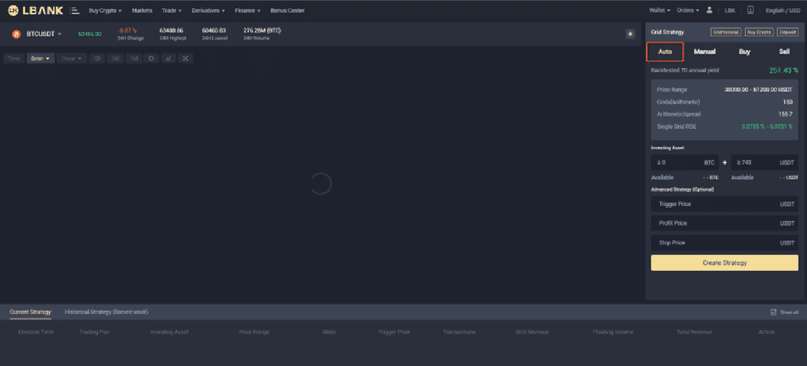Switch chart timeframe to 1W

[x=115, y=58]
